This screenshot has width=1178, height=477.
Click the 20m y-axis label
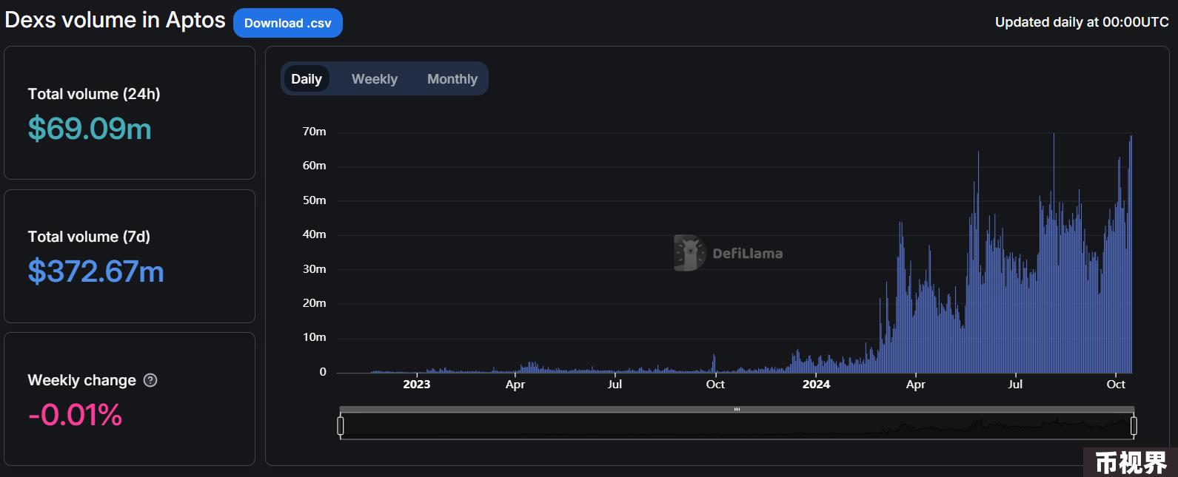point(314,303)
